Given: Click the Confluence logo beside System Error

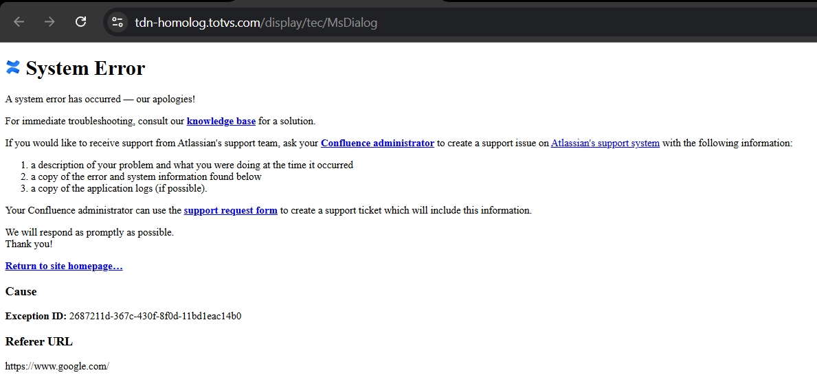Looking at the screenshot, I should coord(13,67).
